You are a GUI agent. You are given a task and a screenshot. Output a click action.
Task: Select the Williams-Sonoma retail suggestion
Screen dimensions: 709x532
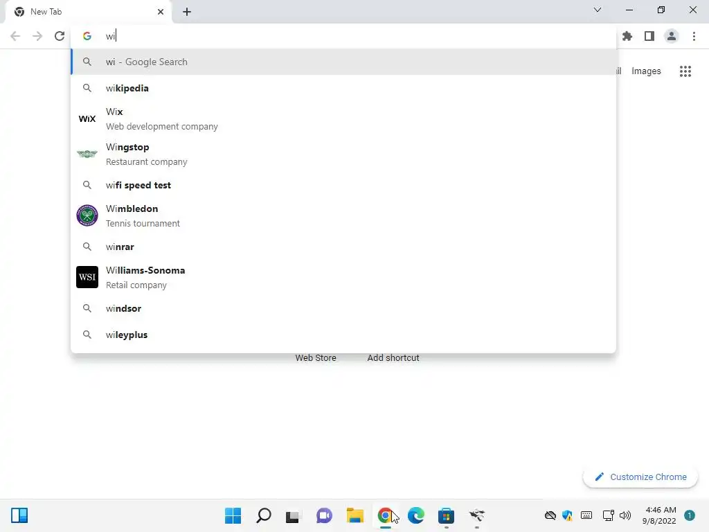[343, 277]
